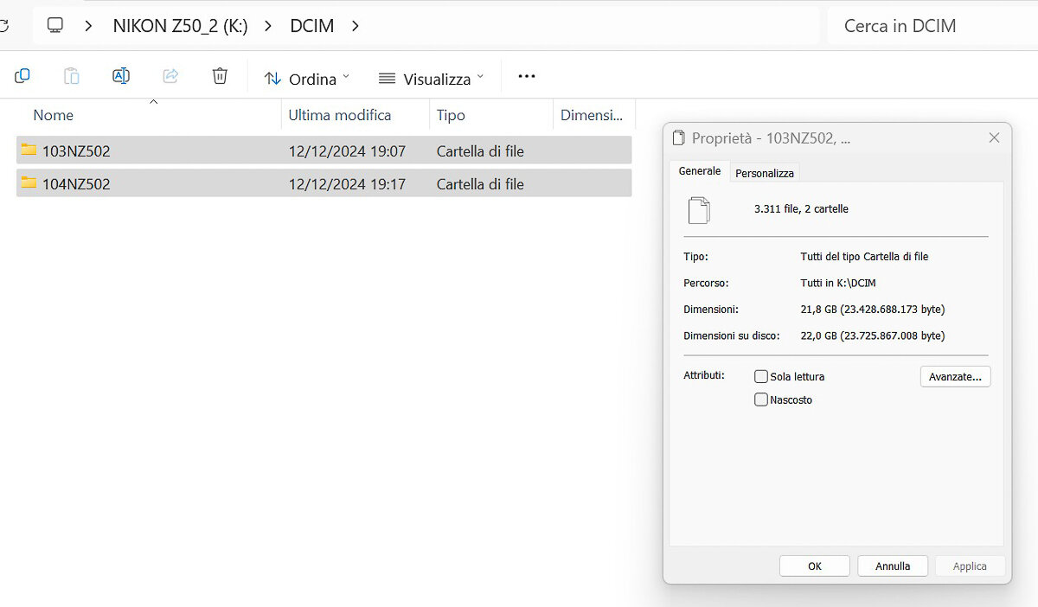1038x607 pixels.
Task: Click the This PC monitor icon
Action: [55, 25]
